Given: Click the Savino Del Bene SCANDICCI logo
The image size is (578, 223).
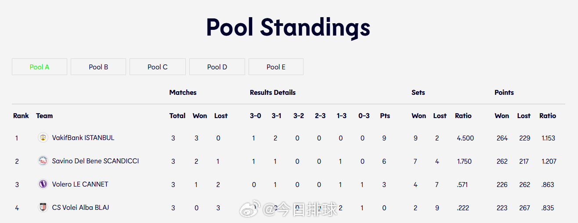Looking at the screenshot, I should tap(43, 161).
